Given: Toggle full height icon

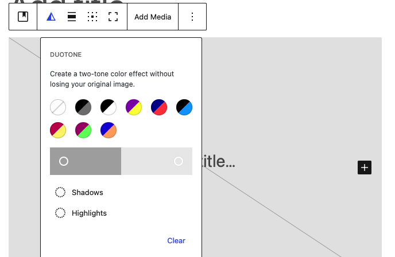Looking at the screenshot, I should click(x=113, y=17).
